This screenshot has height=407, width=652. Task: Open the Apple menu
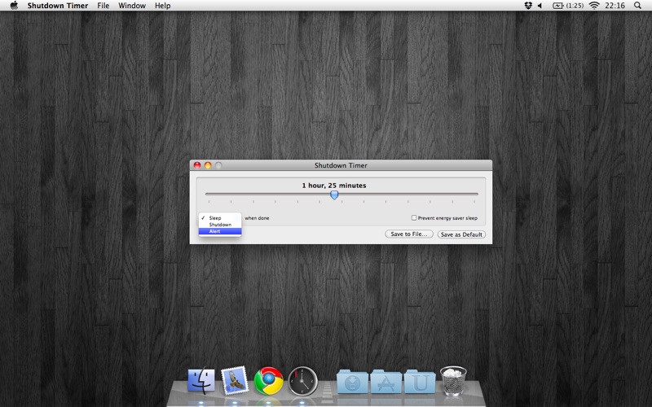pyautogui.click(x=14, y=6)
